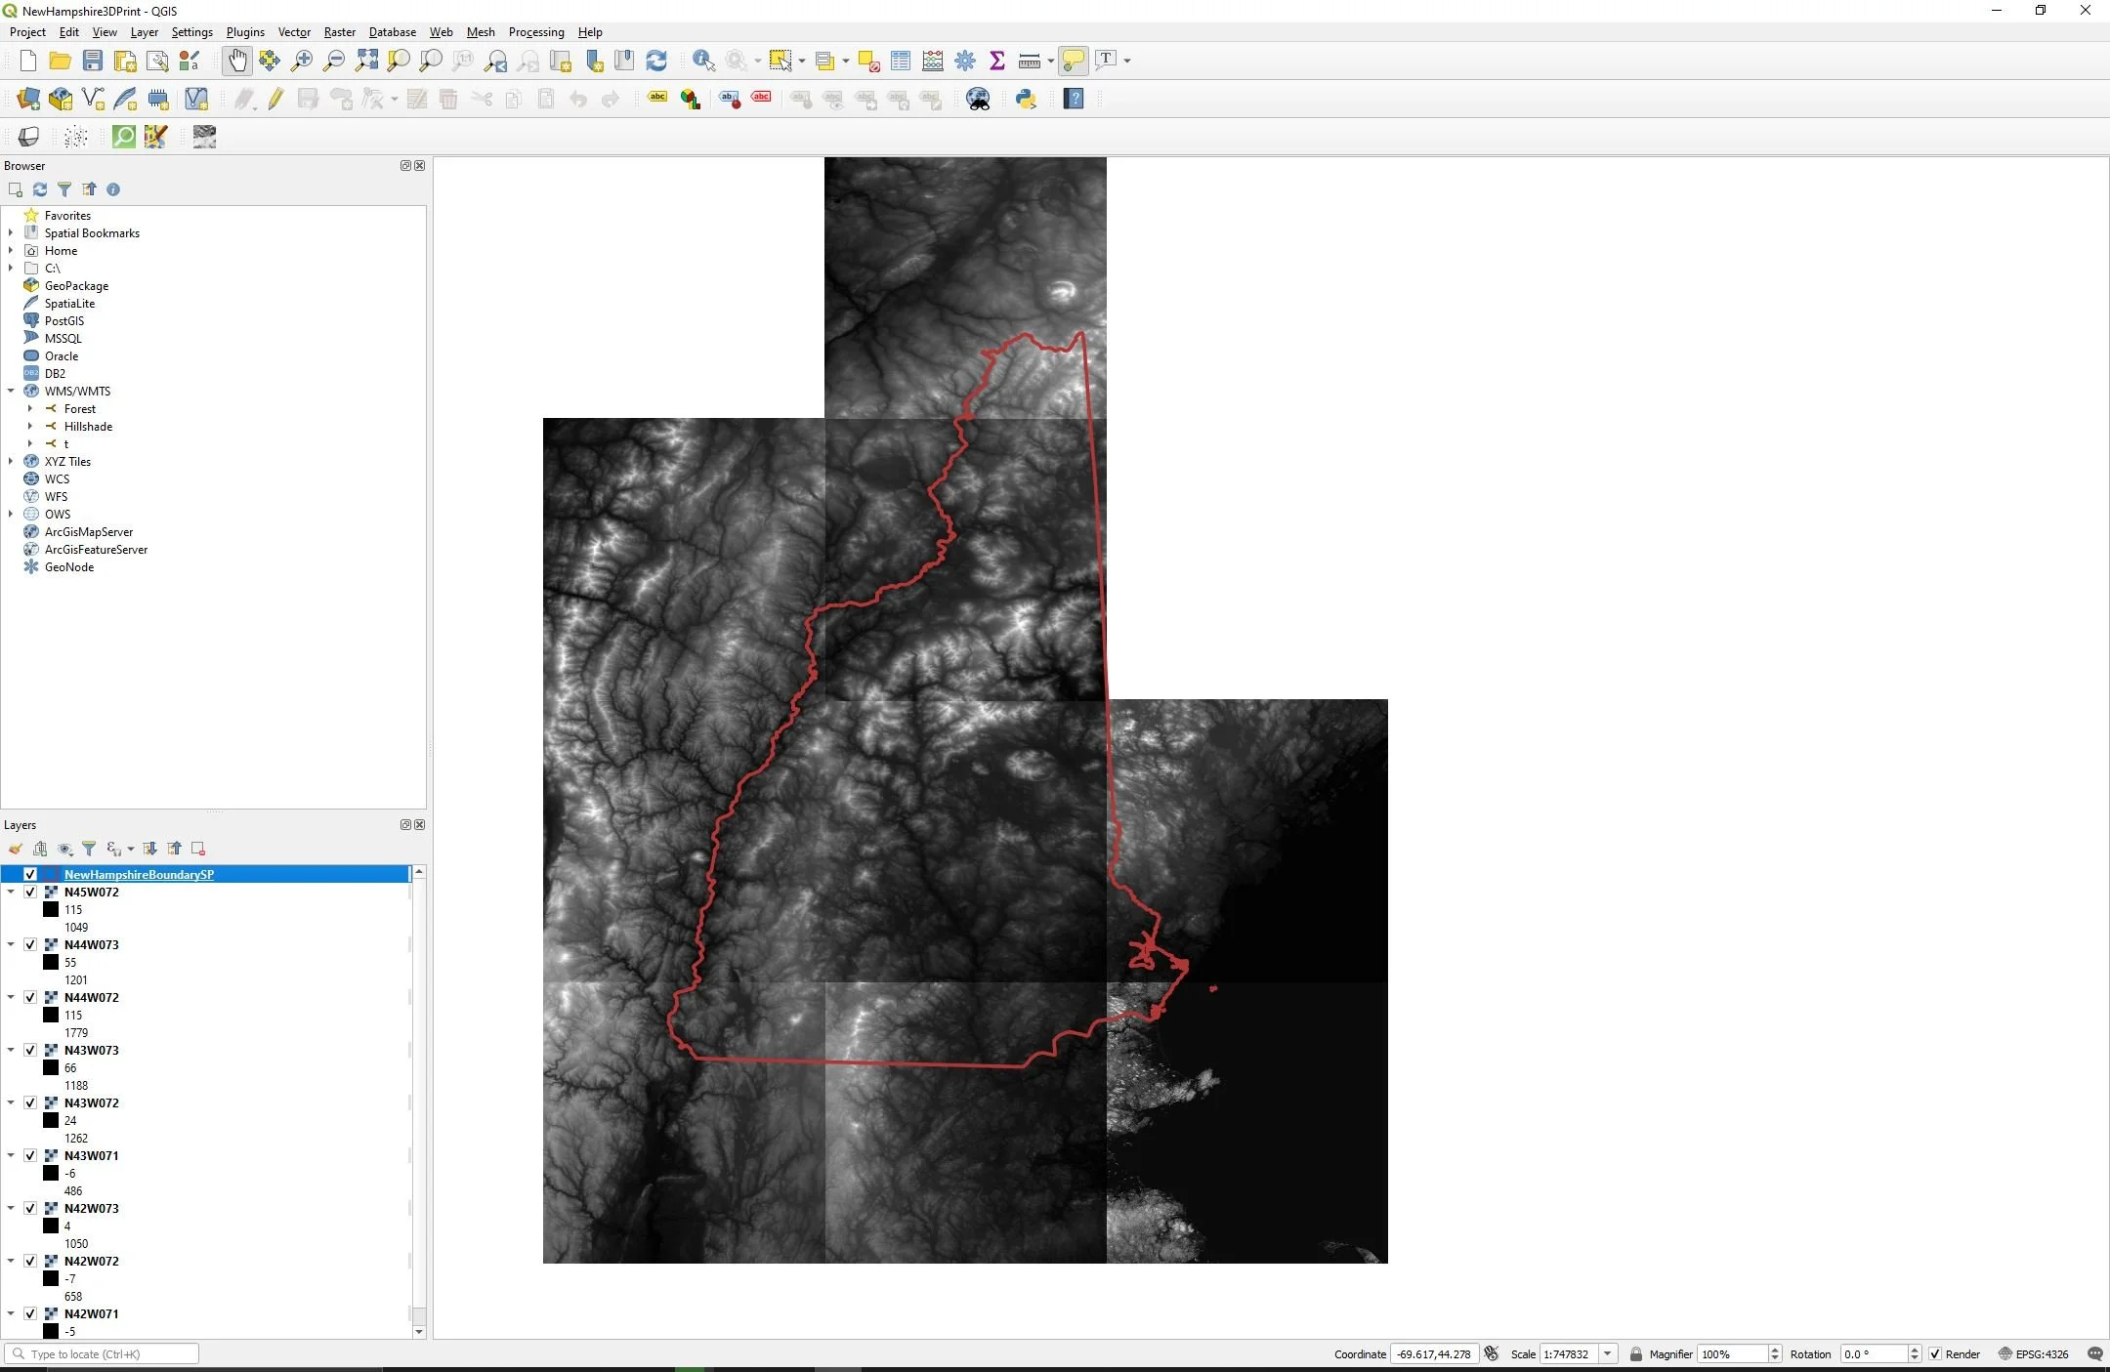Open the attribute table icon
Image resolution: width=2110 pixels, height=1372 pixels.
coord(901,61)
